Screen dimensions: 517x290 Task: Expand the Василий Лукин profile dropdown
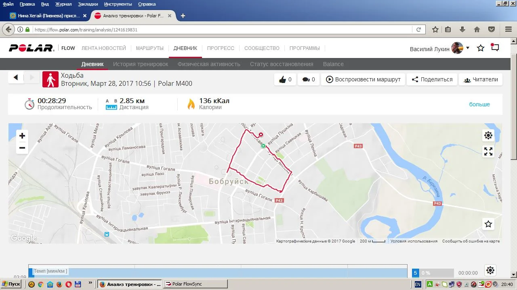tap(468, 48)
